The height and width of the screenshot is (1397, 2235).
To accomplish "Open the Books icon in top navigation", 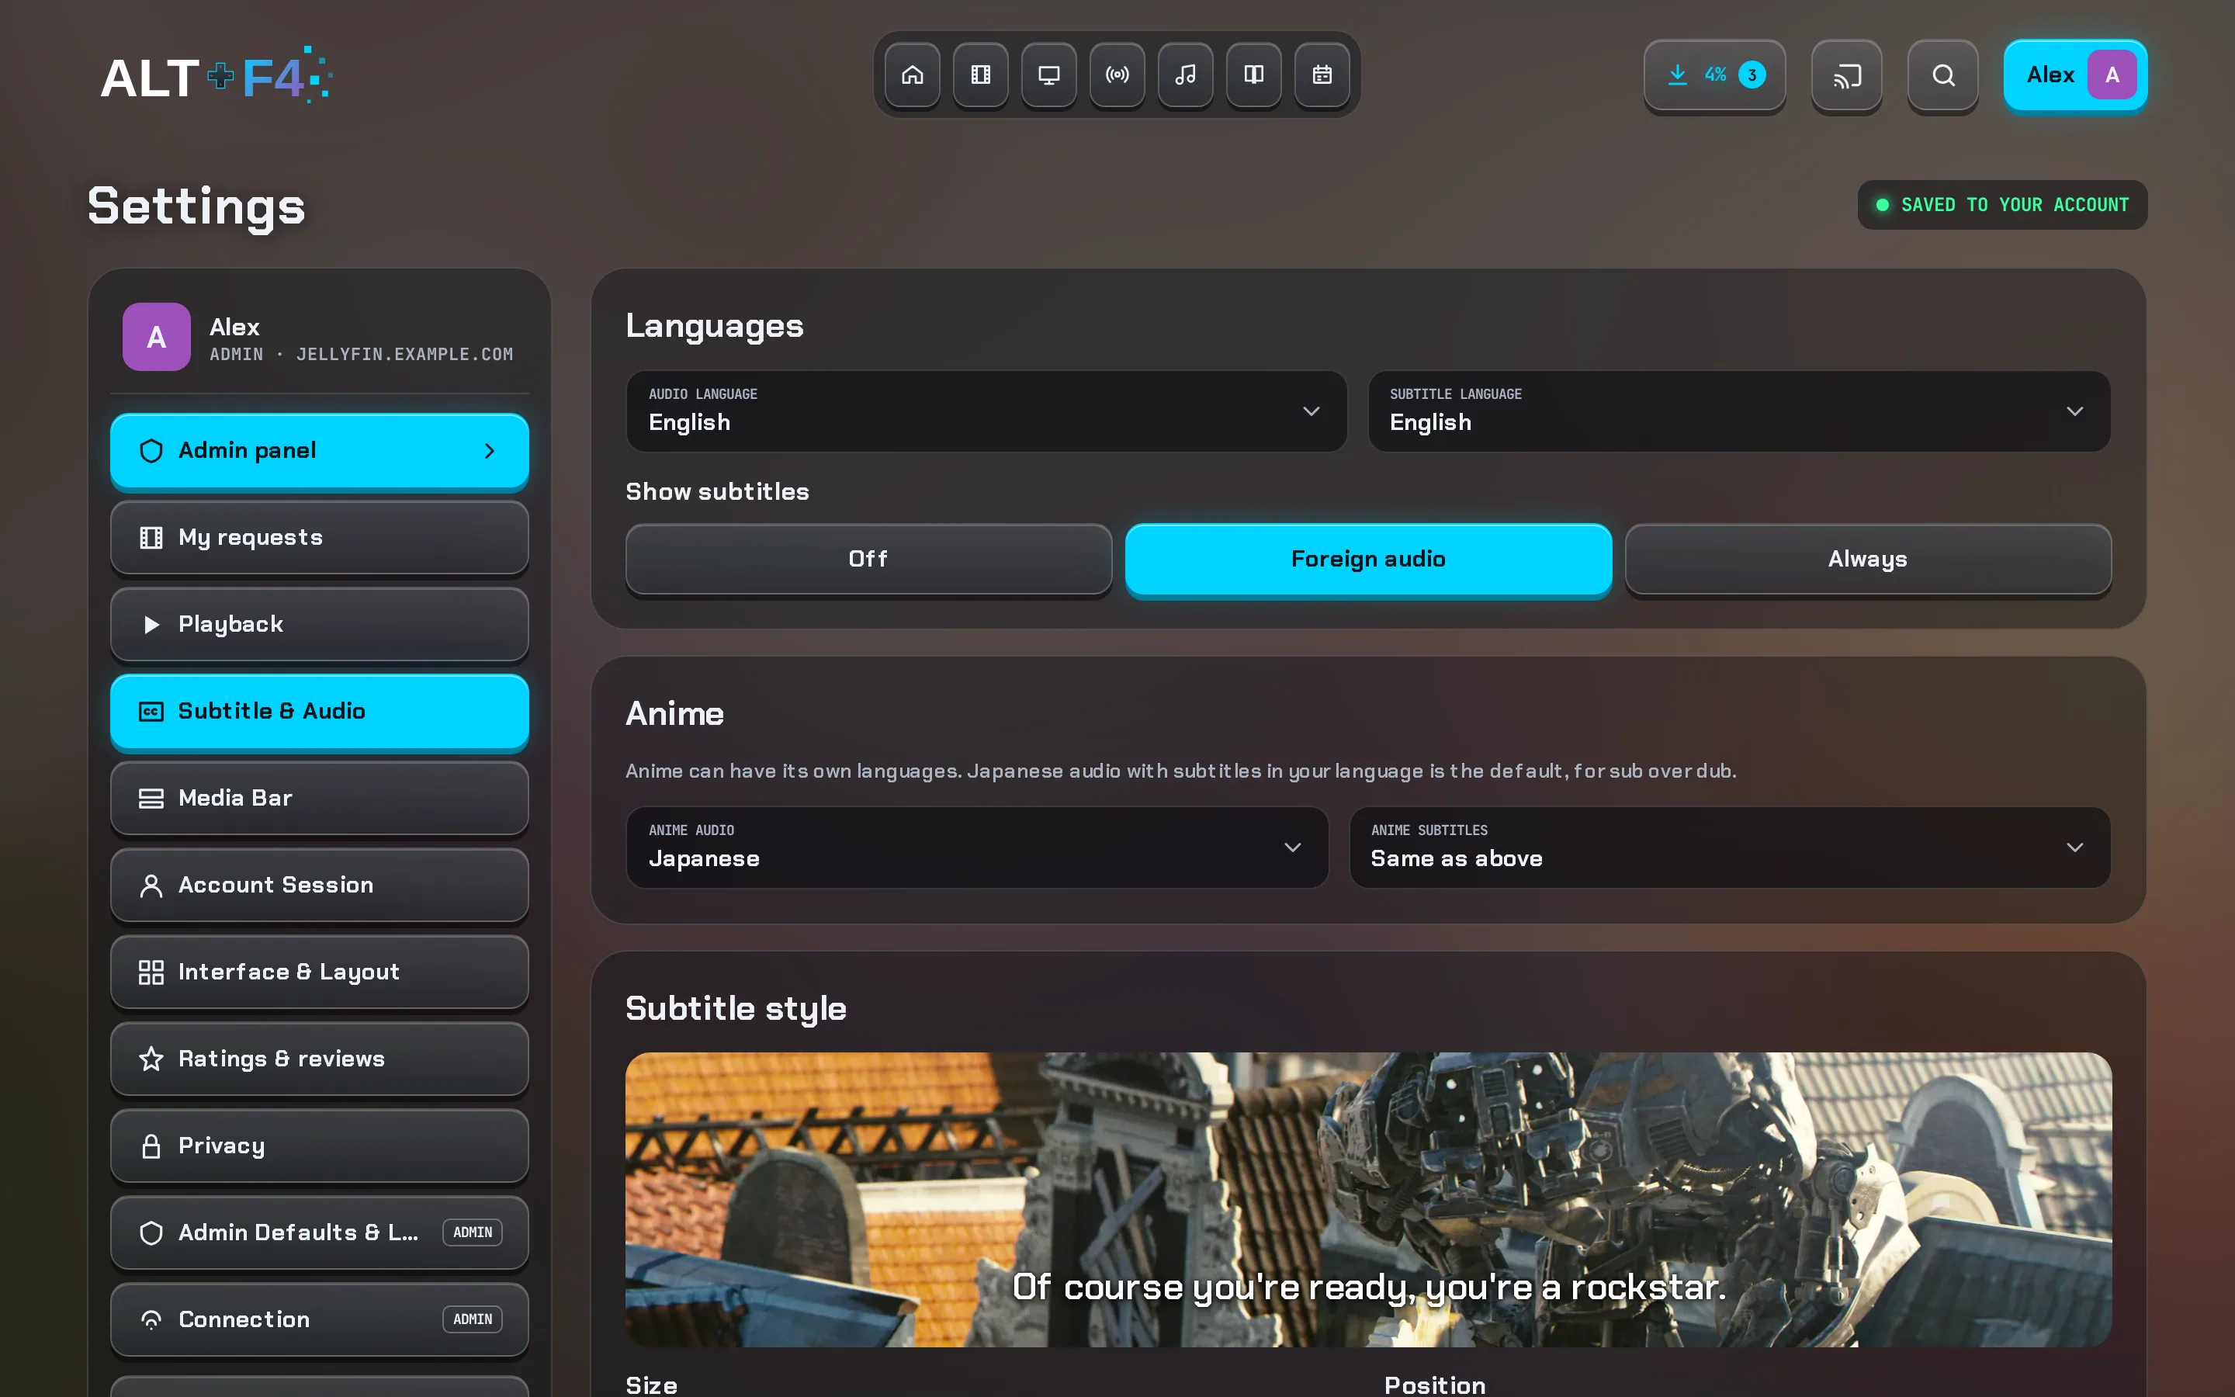I will pyautogui.click(x=1253, y=75).
